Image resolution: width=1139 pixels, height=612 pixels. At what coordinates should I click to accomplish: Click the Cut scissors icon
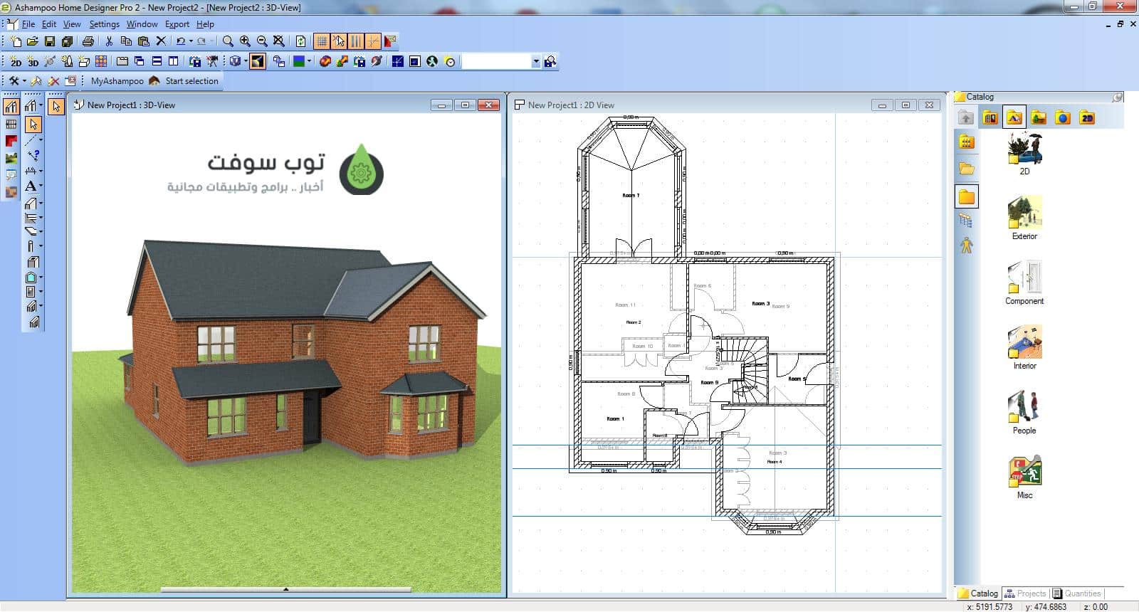coord(109,41)
